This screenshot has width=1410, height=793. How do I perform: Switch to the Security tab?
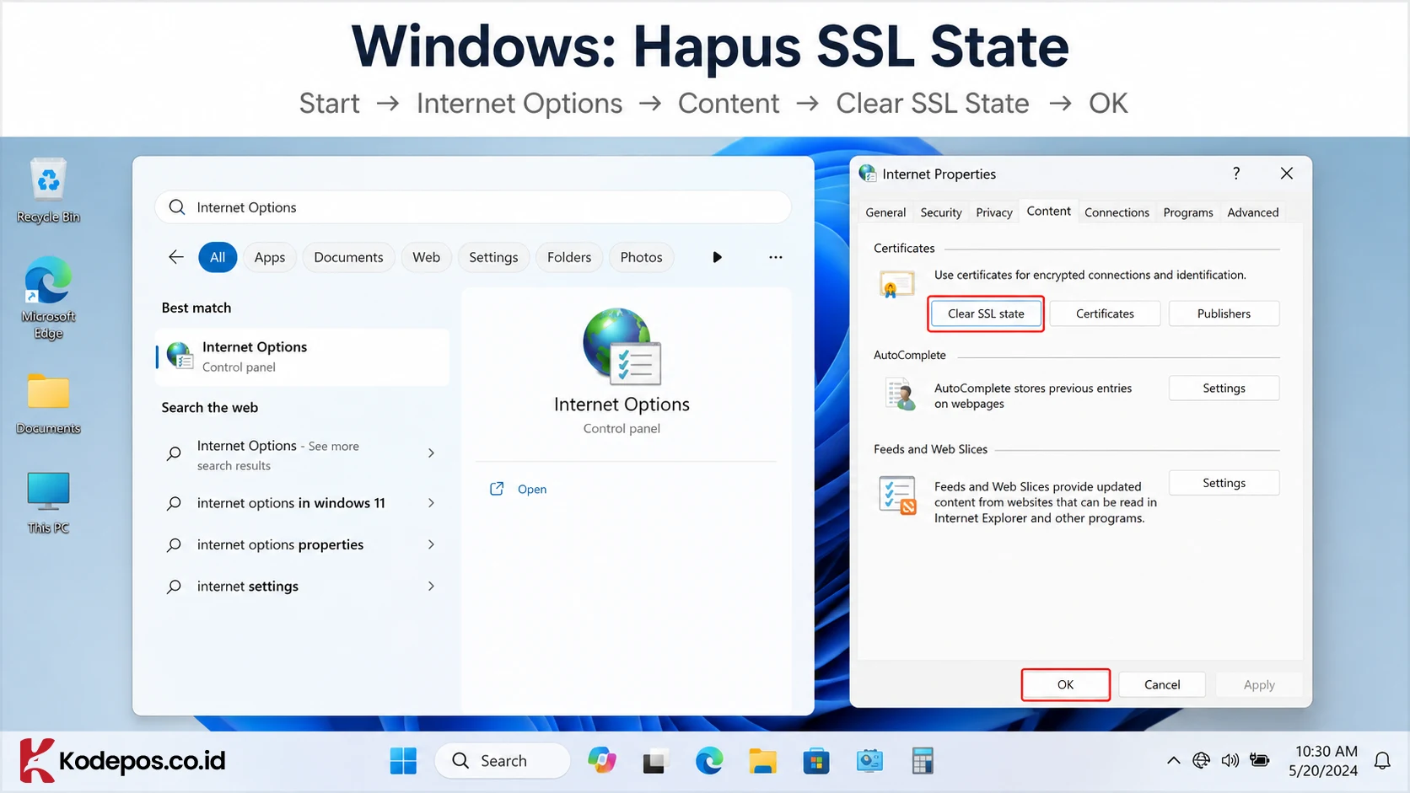click(941, 212)
